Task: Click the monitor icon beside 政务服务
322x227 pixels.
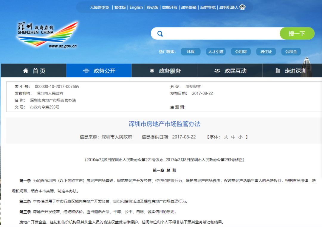Action: 152,71
